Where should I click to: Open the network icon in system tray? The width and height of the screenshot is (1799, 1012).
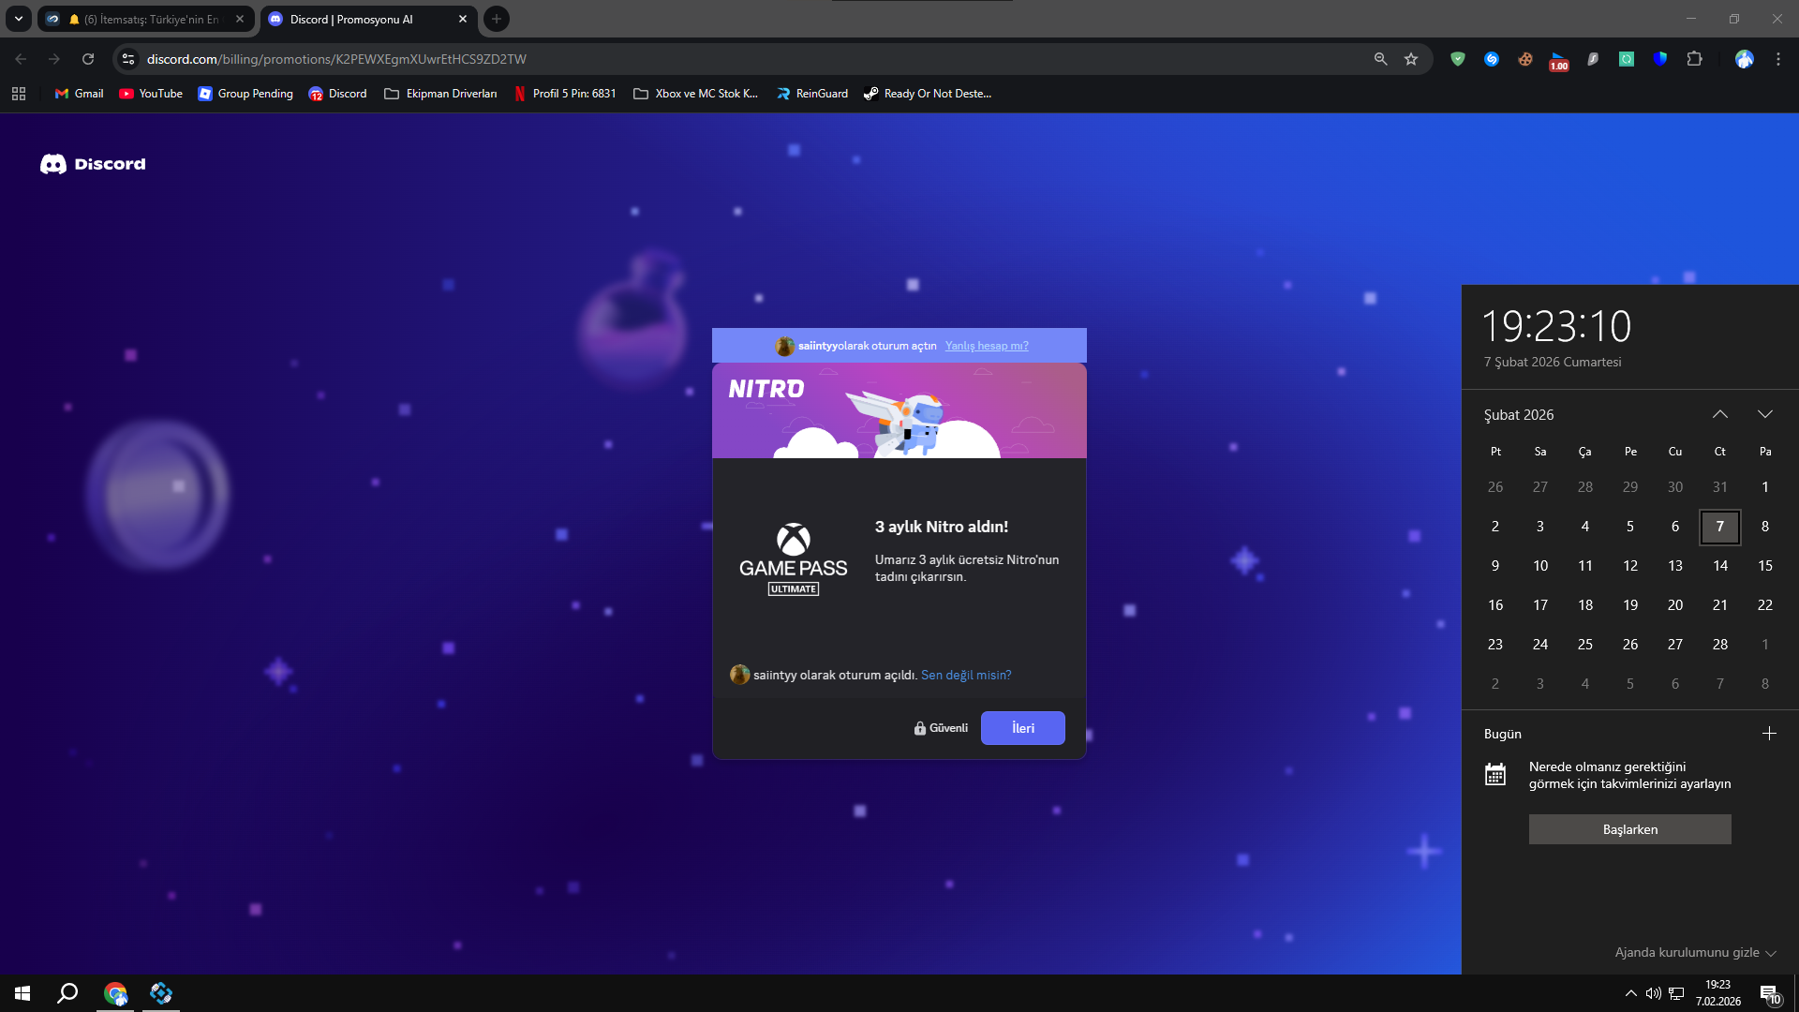coord(1676,993)
